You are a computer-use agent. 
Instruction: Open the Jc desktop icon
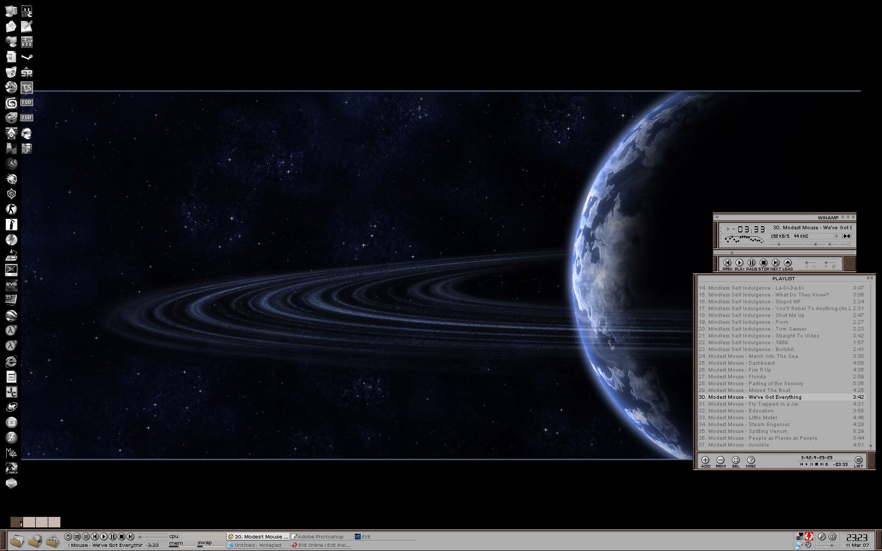click(x=11, y=391)
